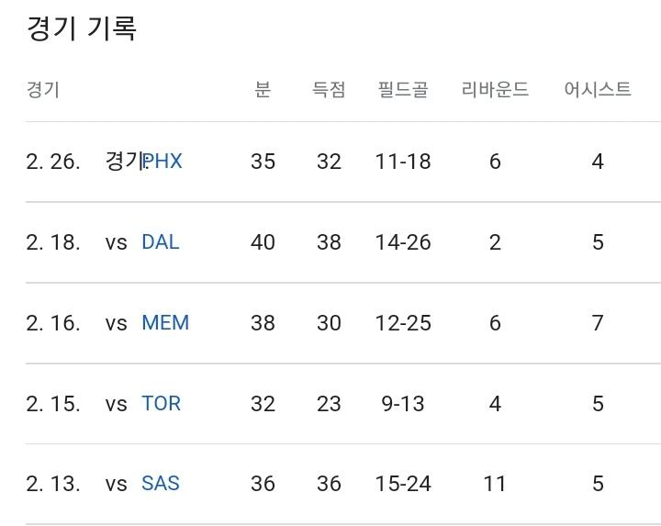Click the 14-26 field goal value
This screenshot has width=661, height=526.
403,242
